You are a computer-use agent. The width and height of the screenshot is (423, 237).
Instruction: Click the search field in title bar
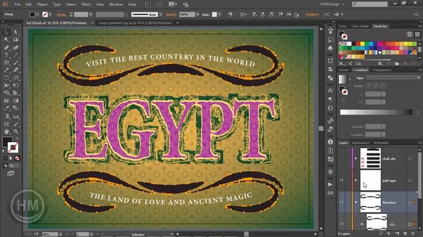click(x=370, y=5)
